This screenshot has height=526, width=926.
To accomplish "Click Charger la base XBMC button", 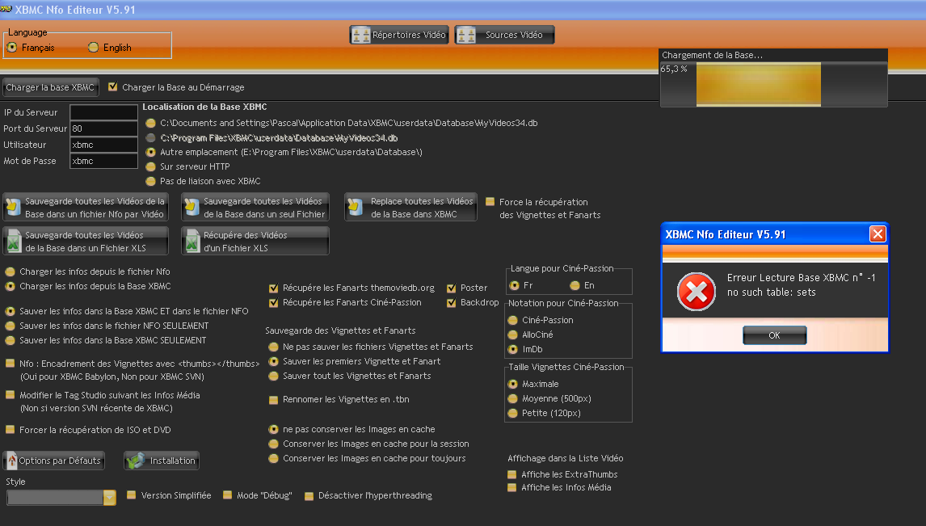I will 50,87.
